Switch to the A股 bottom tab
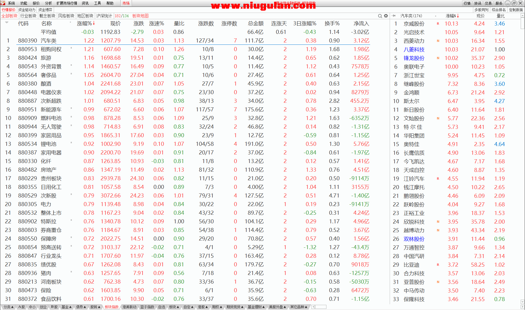Image resolution: width=525 pixels, height=310 pixels. [22, 307]
